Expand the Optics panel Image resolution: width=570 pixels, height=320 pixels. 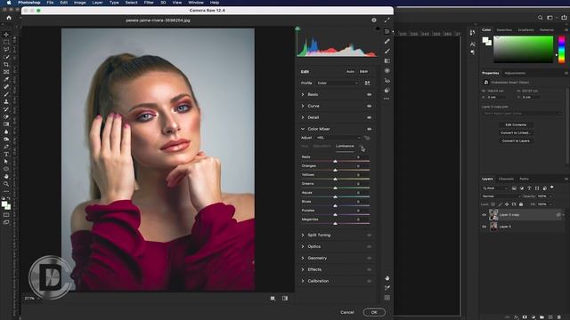pos(303,247)
